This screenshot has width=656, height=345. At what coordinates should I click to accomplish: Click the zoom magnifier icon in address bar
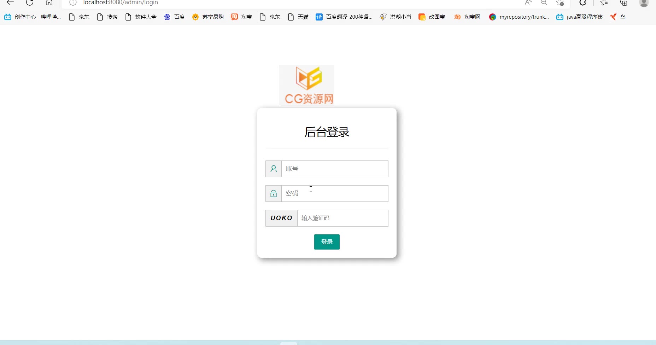[544, 2]
